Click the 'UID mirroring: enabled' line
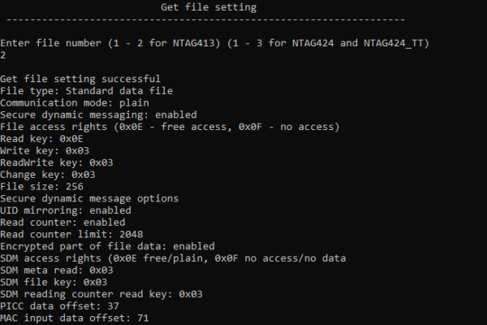487x325 pixels. 66,210
